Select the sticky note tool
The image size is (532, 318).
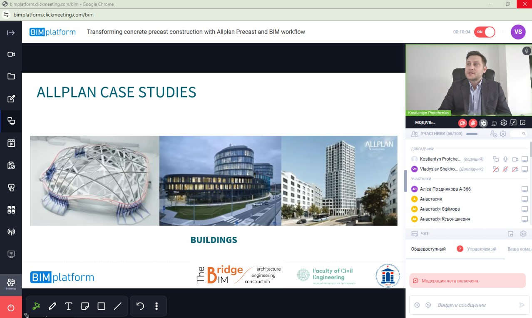coord(85,306)
